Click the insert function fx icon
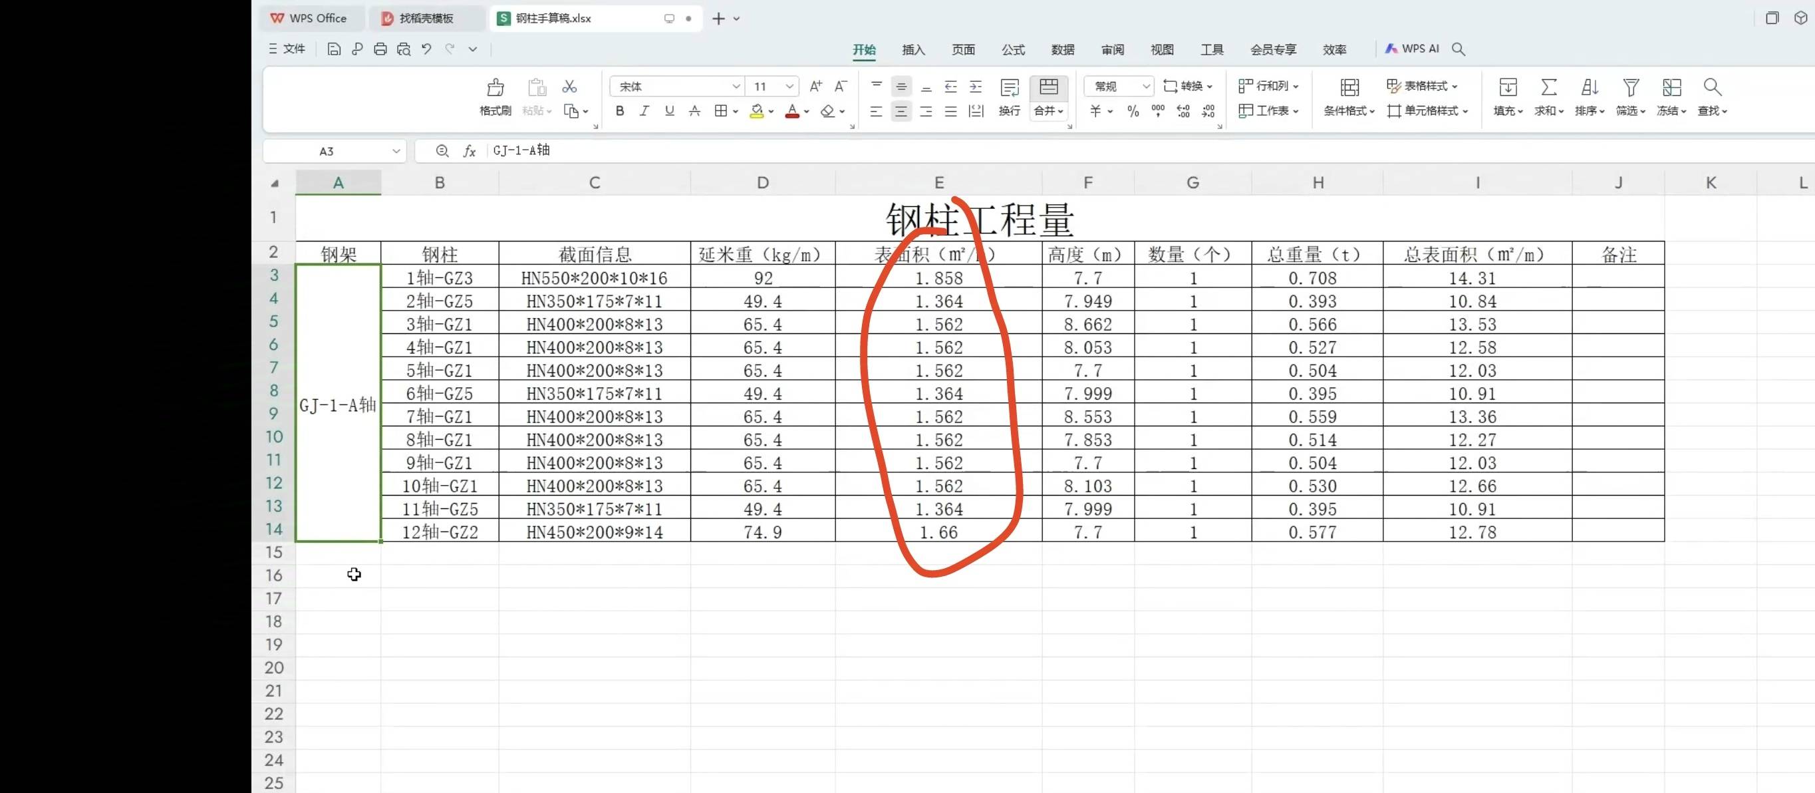The image size is (1815, 793). point(470,151)
